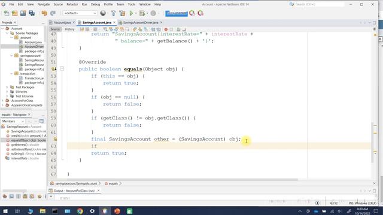Viewport: 383px width, 215px height.
Task: Expand the Libraries node
Action: pyautogui.click(x=7, y=91)
